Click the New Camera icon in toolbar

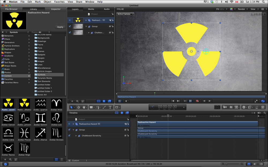click(x=225, y=107)
